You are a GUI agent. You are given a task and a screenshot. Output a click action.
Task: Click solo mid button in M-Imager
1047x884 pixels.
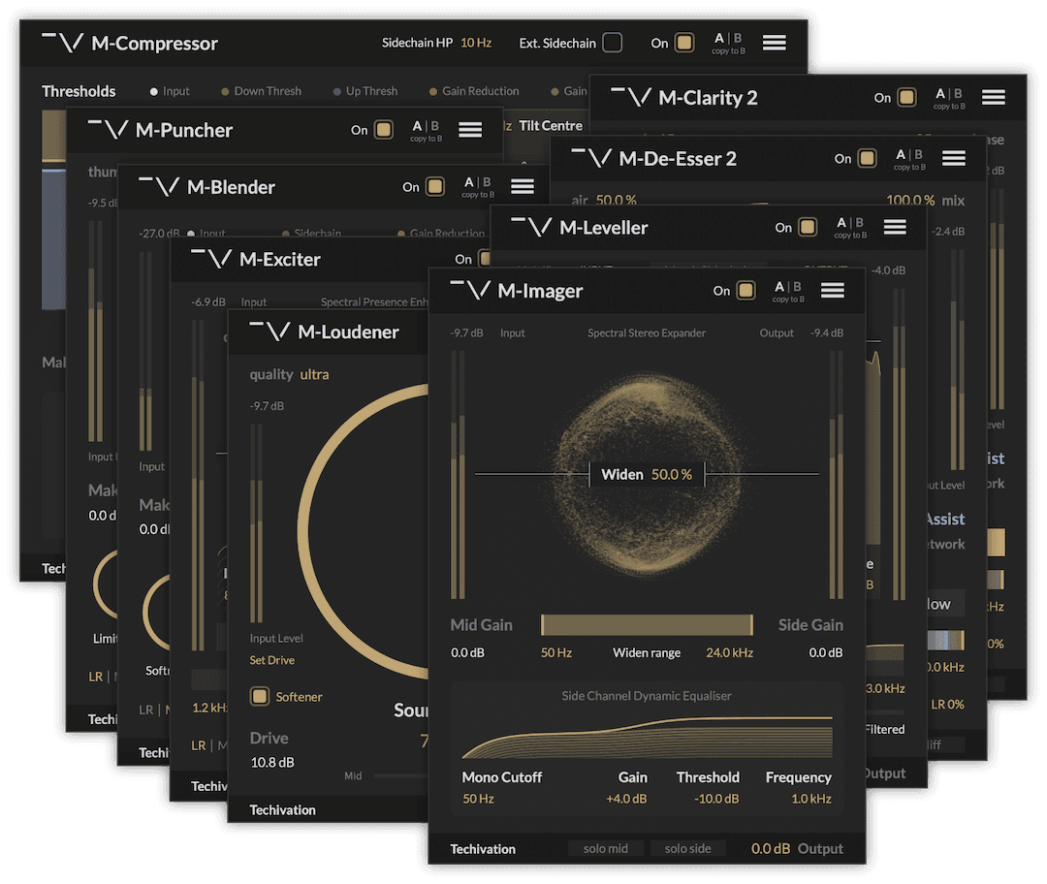606,848
